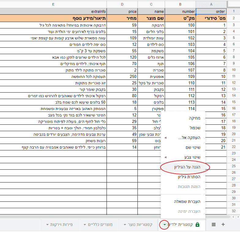Open the all sheets list icon
The width and height of the screenshot is (240, 232).
[x=214, y=224]
